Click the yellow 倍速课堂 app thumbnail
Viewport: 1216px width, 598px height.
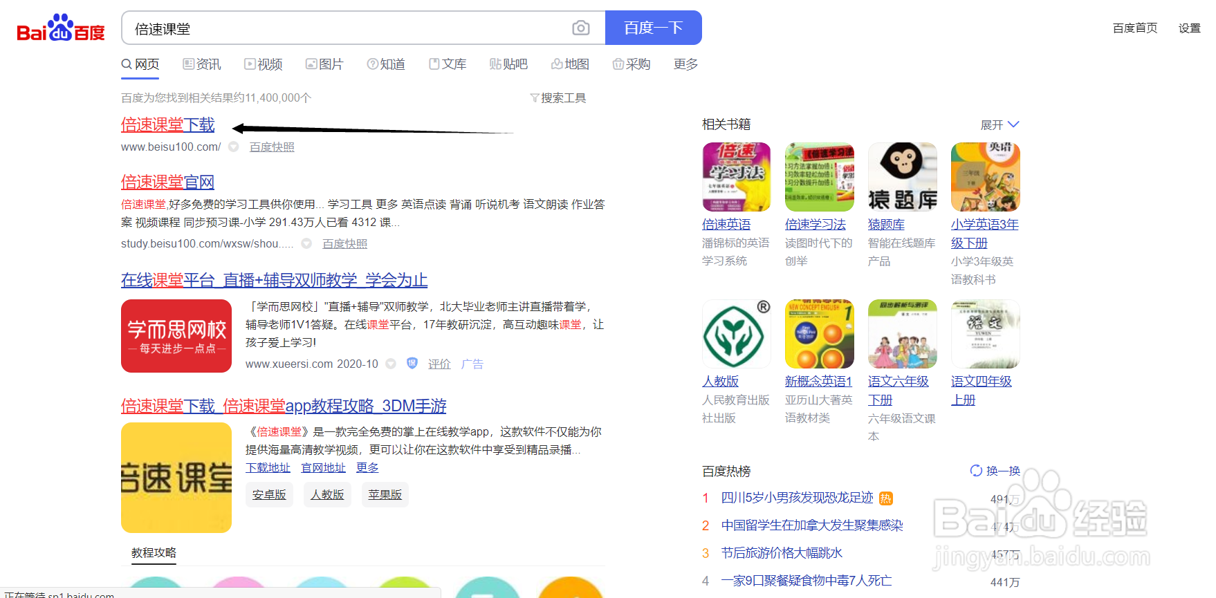[x=176, y=478]
